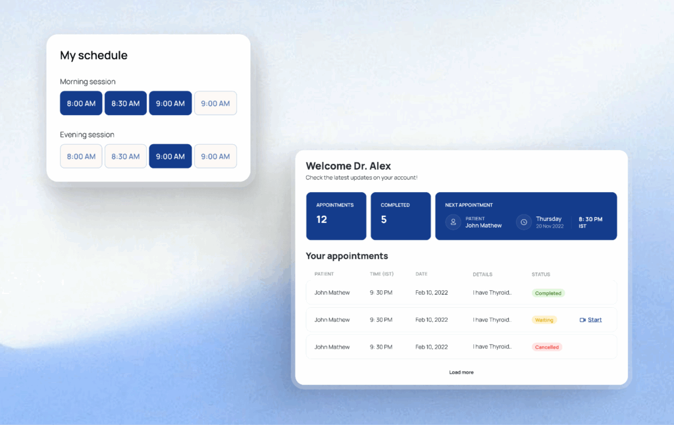
Task: Click the Your appointments heading
Action: (347, 256)
